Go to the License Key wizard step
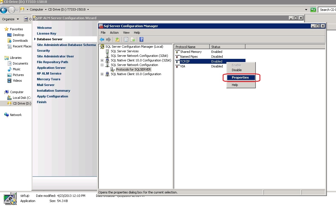 click(47, 33)
